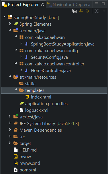108x174 pixels.
Task: Open the View Menu dropdown chevron
Action: (104, 11)
